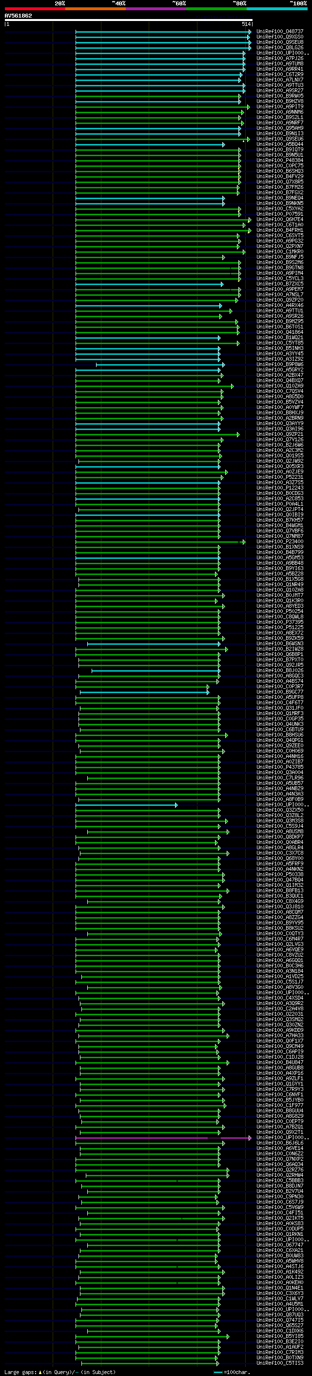Select label UniRef100_Q9SEU6
The image size is (312, 1376).
(x=280, y=139)
